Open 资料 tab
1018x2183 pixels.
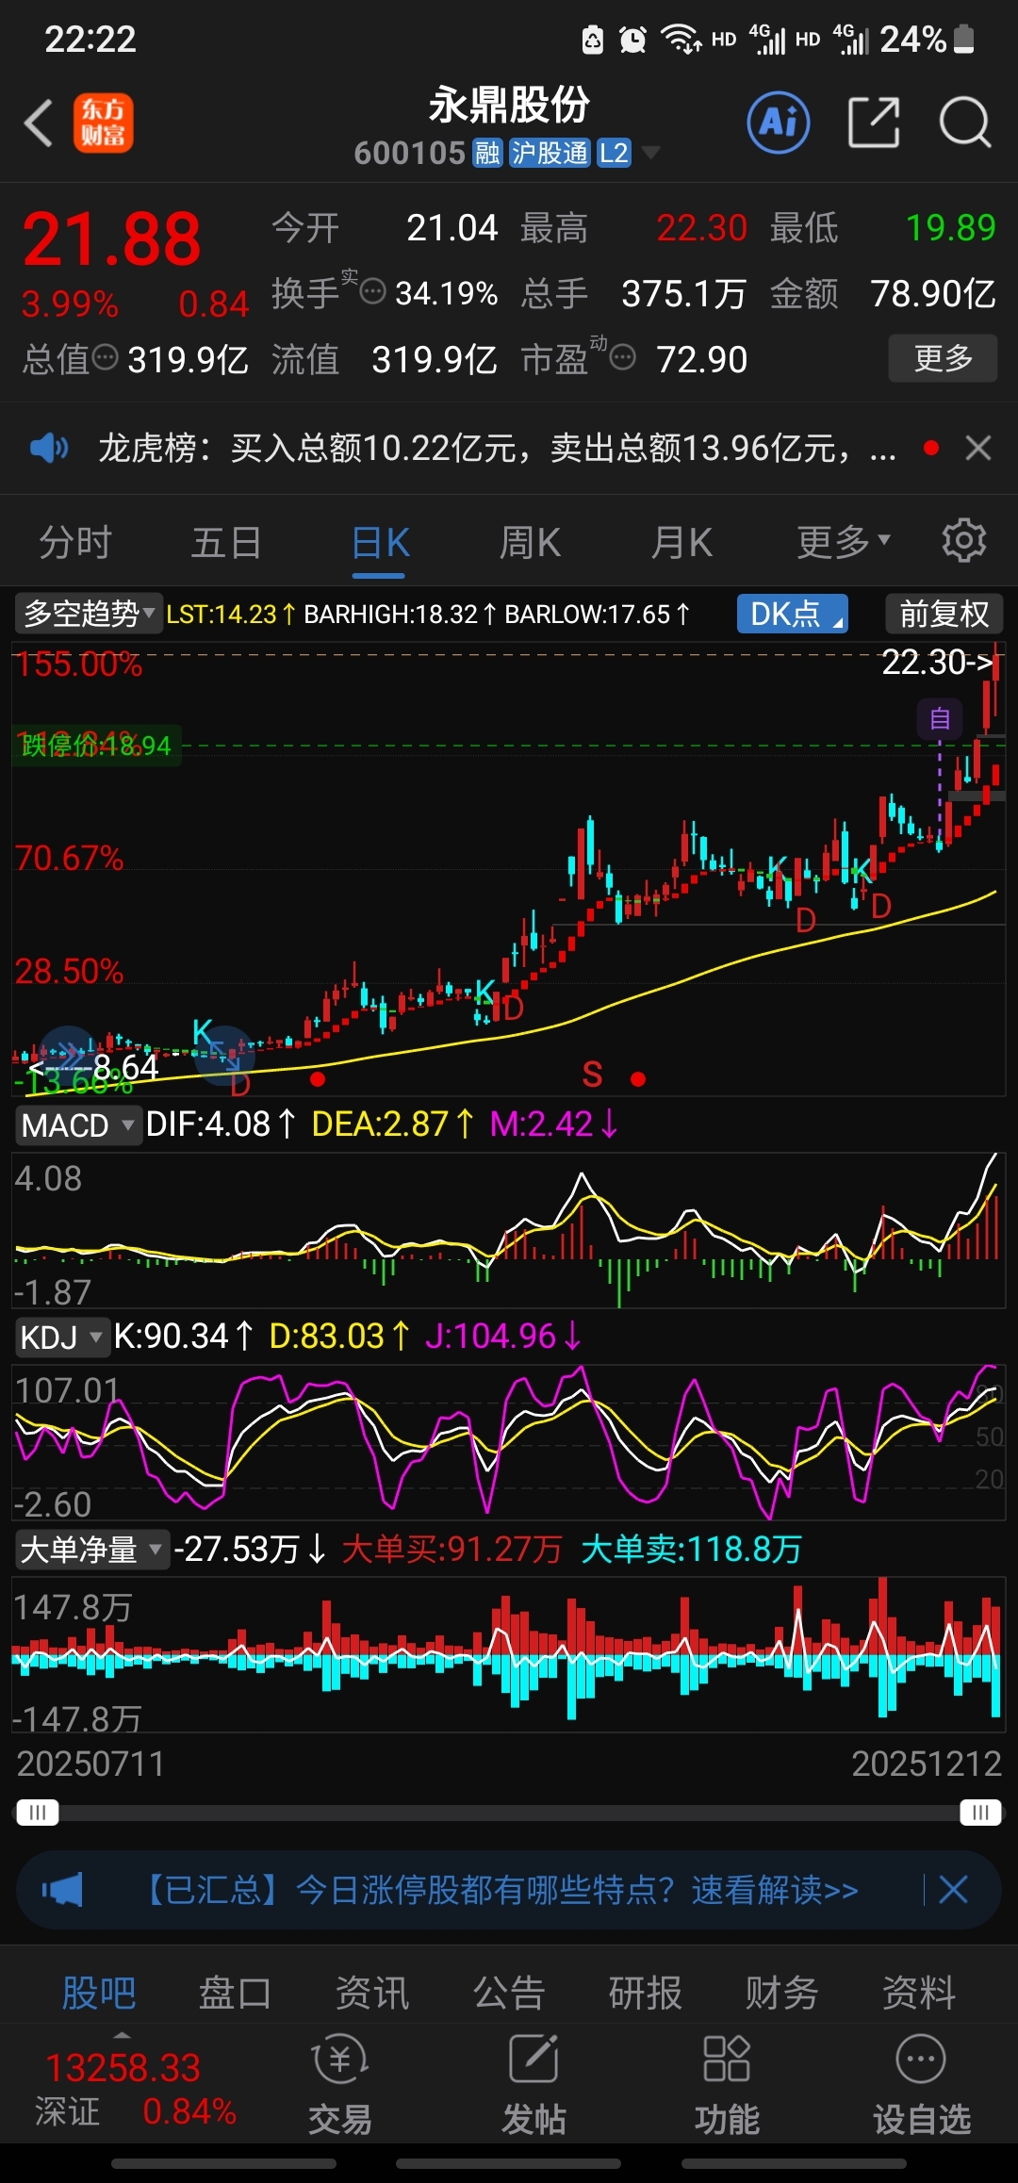coord(918,1992)
